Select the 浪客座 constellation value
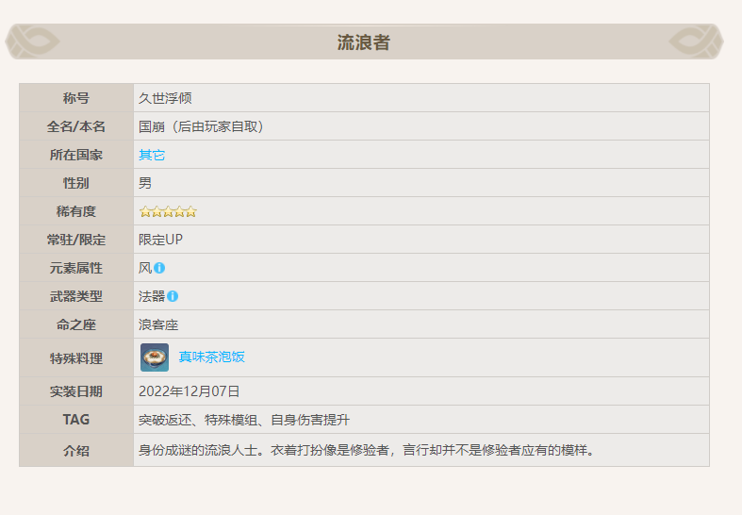This screenshot has width=742, height=515. 158,324
